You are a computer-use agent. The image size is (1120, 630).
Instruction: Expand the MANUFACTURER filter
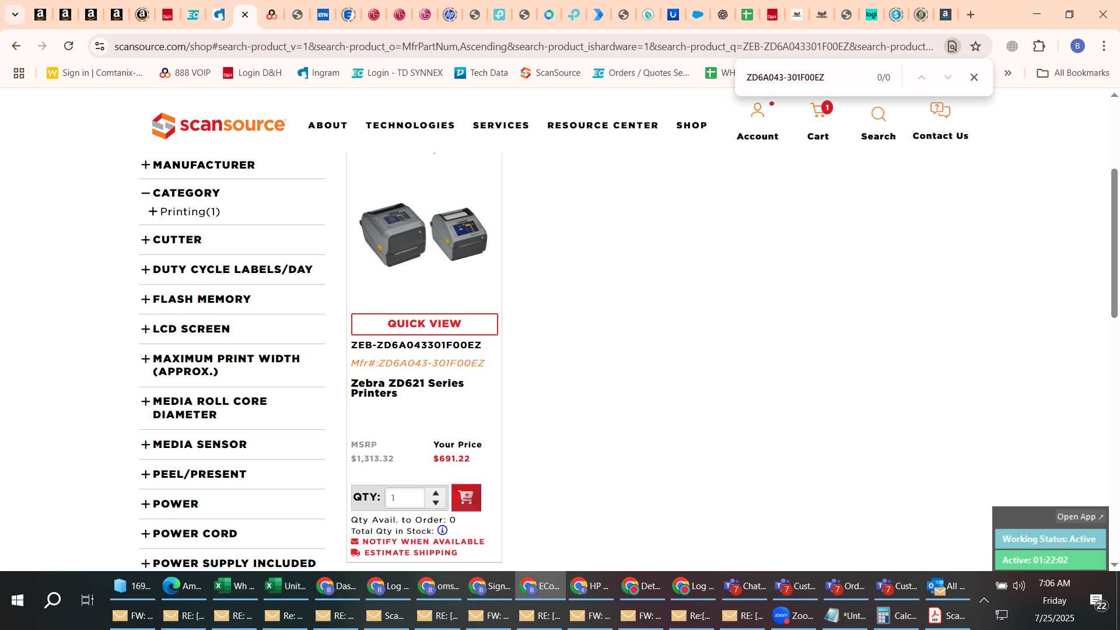tap(198, 165)
